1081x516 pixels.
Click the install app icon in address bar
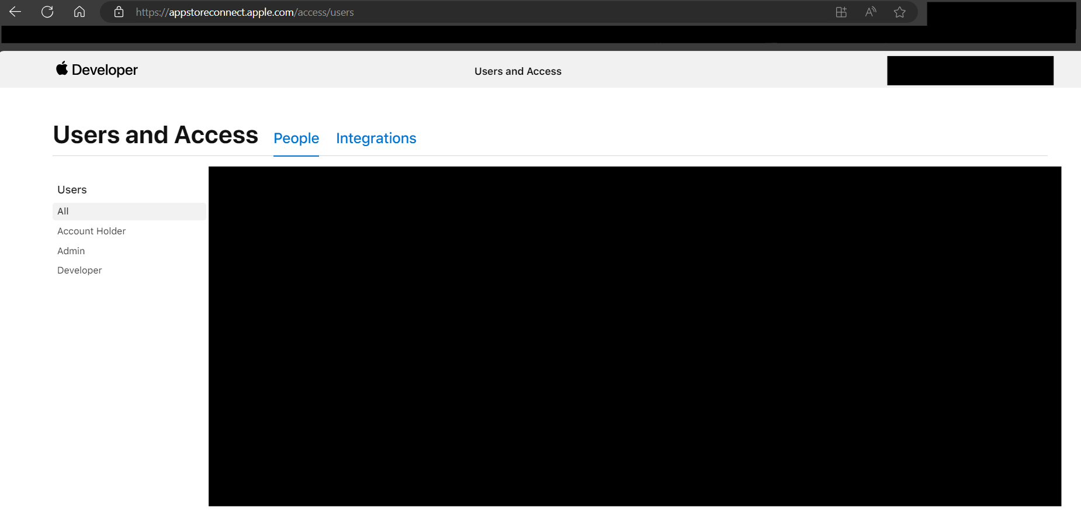click(x=841, y=12)
